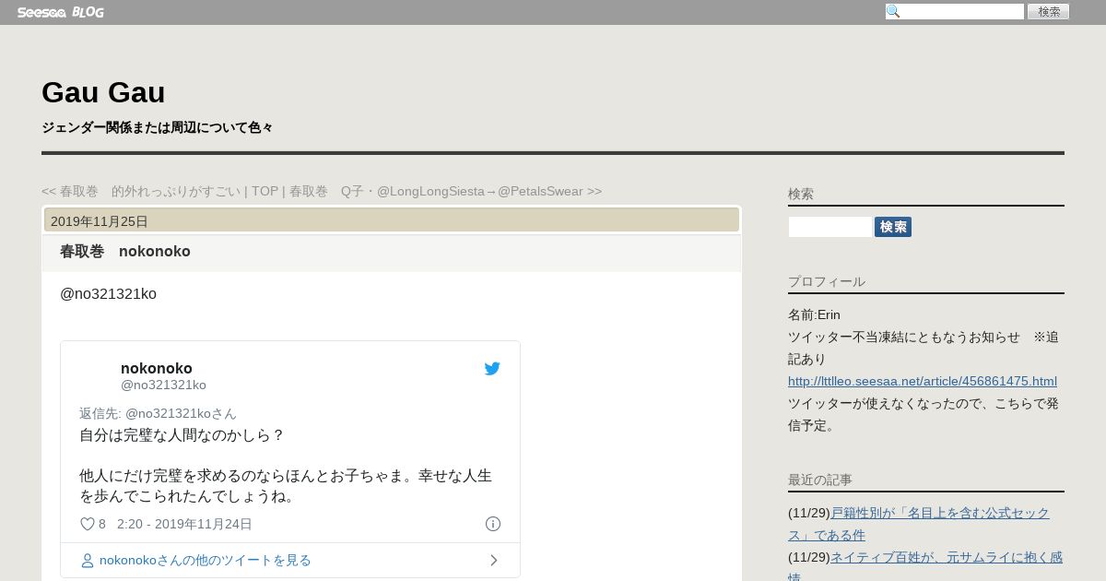Focus the sidebar 検索 input field
1106x581 pixels.
coord(829,227)
